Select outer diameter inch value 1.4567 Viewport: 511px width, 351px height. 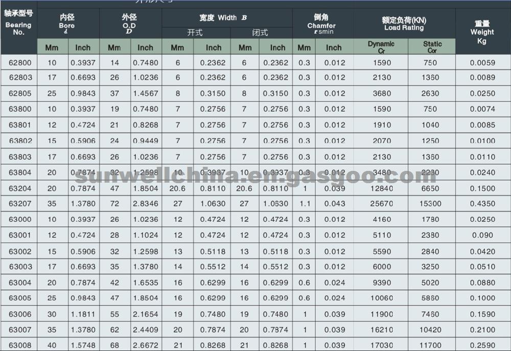click(x=145, y=93)
